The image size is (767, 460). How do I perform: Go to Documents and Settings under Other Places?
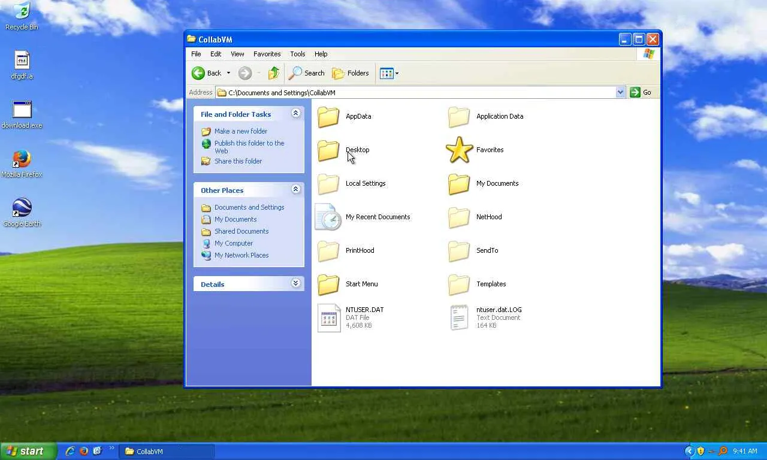249,207
